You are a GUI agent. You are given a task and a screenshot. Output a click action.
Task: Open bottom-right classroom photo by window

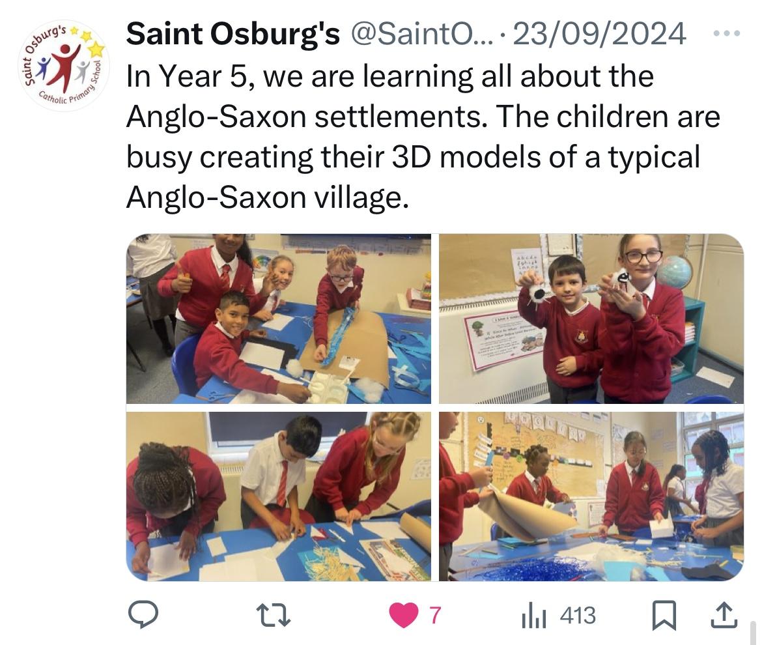point(591,496)
